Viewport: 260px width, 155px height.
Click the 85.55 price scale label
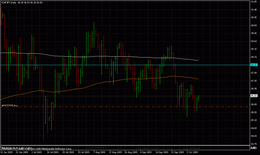(254, 112)
